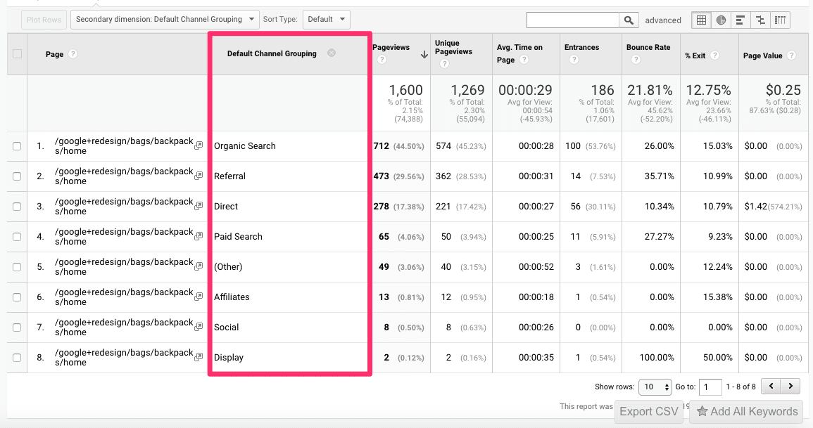Check the Display row checkbox
This screenshot has height=428, width=813.
[x=17, y=358]
